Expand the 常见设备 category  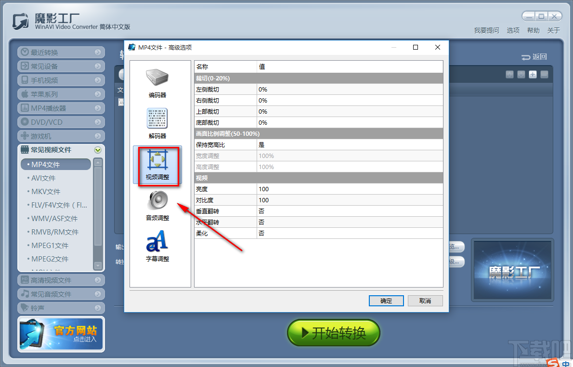[x=61, y=66]
